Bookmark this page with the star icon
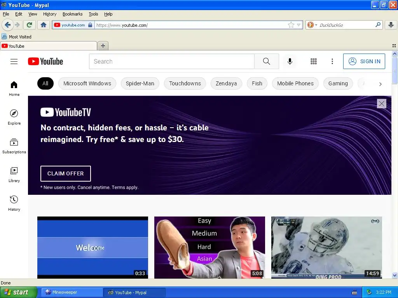This screenshot has width=398, height=298. (291, 25)
